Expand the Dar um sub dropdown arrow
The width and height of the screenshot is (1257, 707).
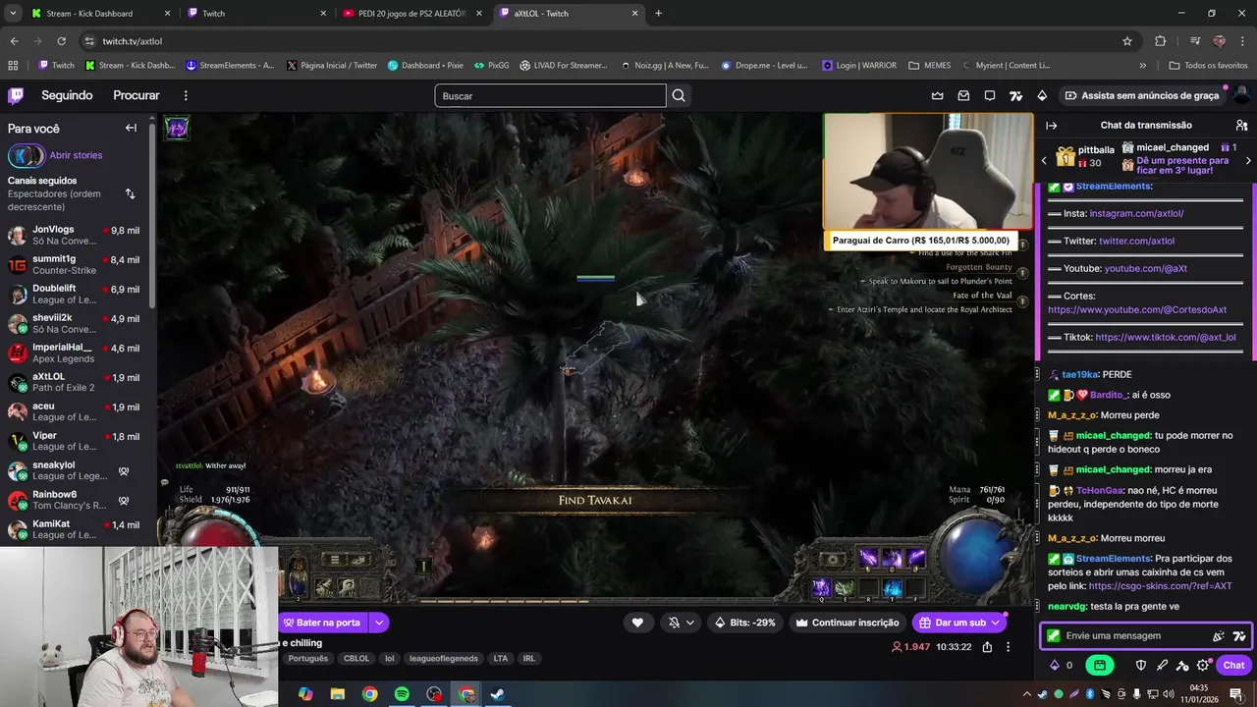click(995, 623)
